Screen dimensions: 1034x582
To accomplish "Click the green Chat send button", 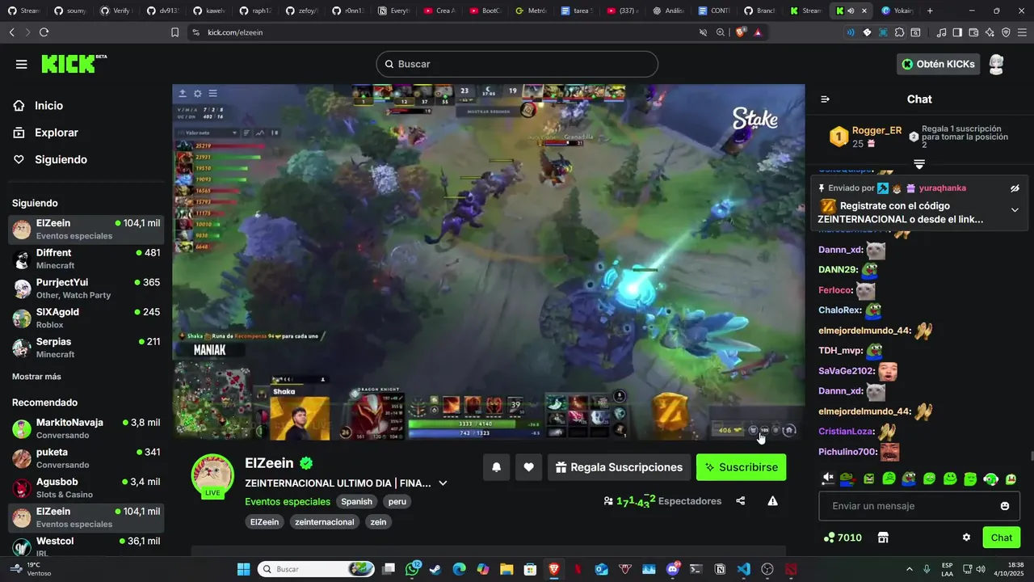I will click(1002, 538).
